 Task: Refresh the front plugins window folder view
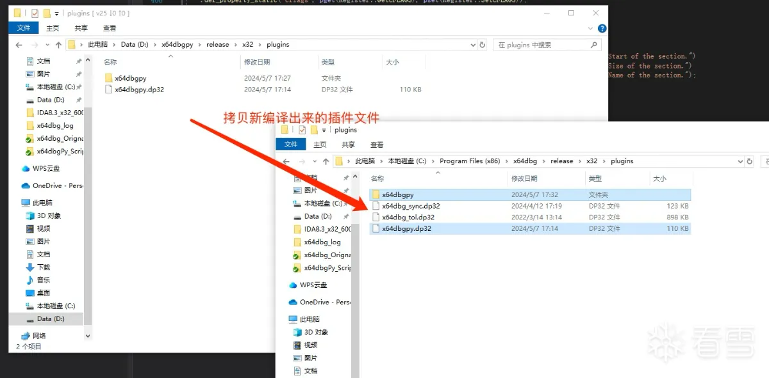click(750, 161)
